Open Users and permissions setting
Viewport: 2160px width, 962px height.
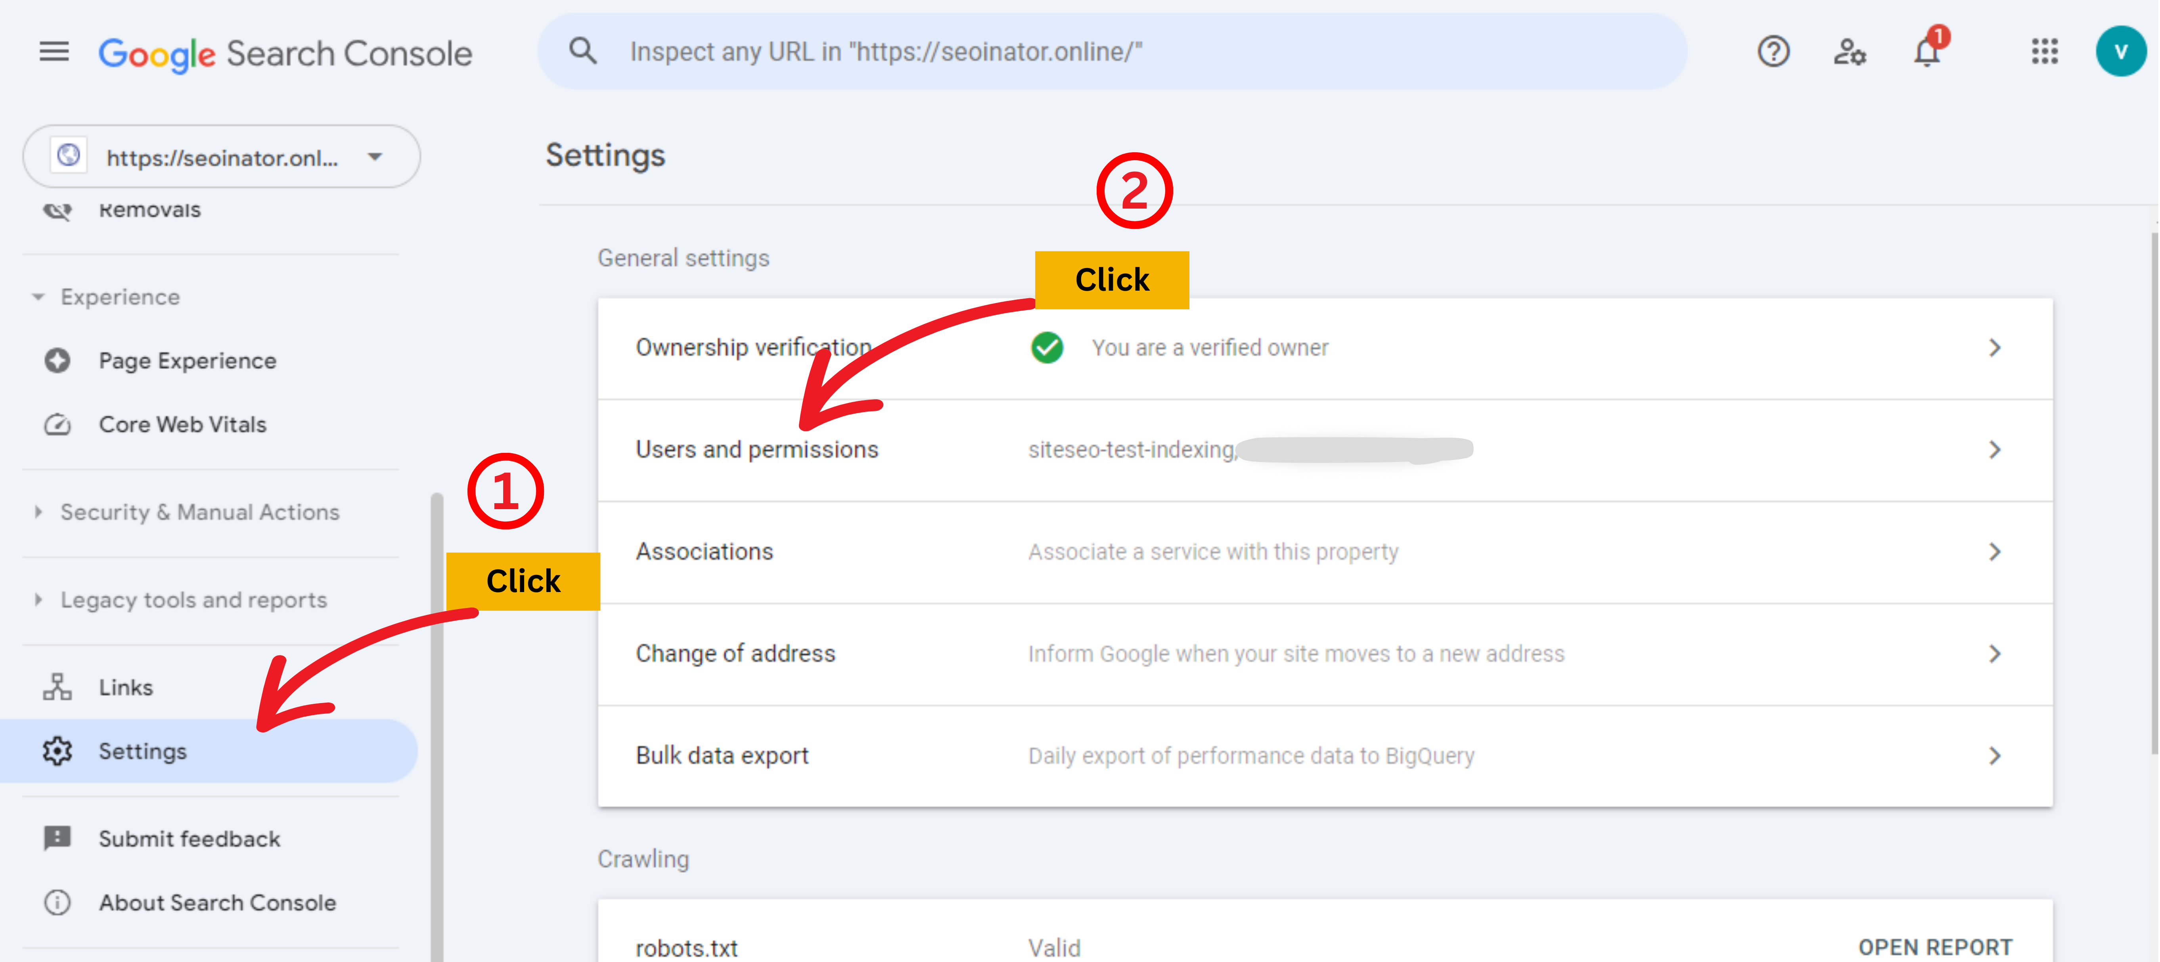coord(1325,450)
